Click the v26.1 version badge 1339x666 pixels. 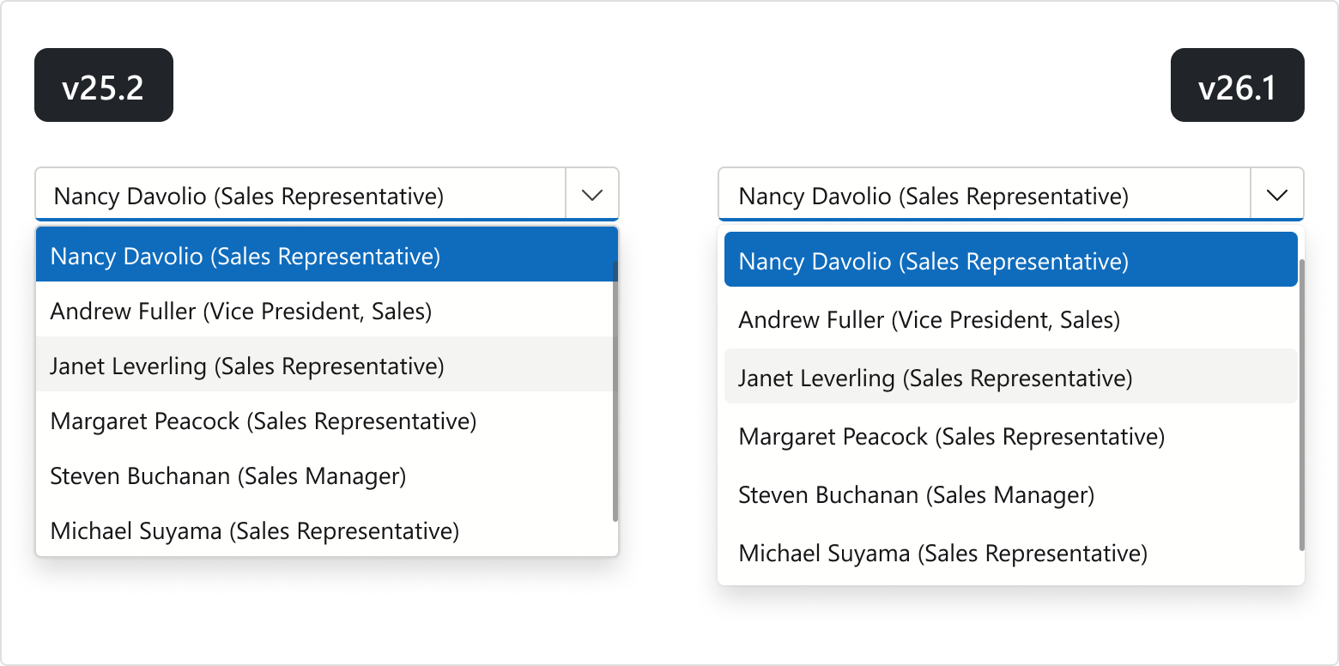[1238, 85]
